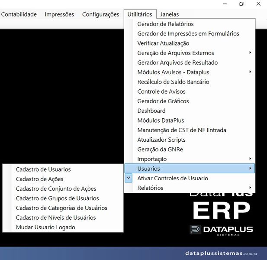267x260 pixels.
Task: Select Mudar Usuario Logado
Action: [x=63, y=227]
